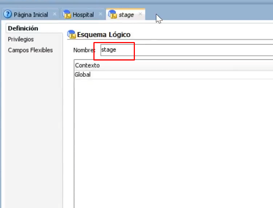The image size is (273, 208).
Task: Switch to the Página Inicial tab
Action: coord(31,15)
